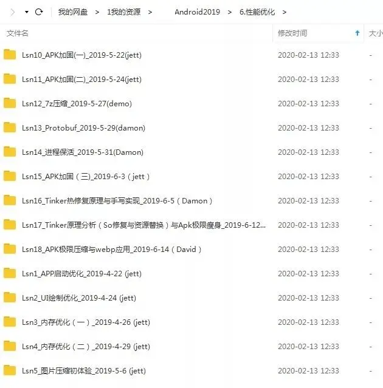
Task: Select the Lsn18_APK极限压缩与webp应用 folder icon
Action: [10, 249]
